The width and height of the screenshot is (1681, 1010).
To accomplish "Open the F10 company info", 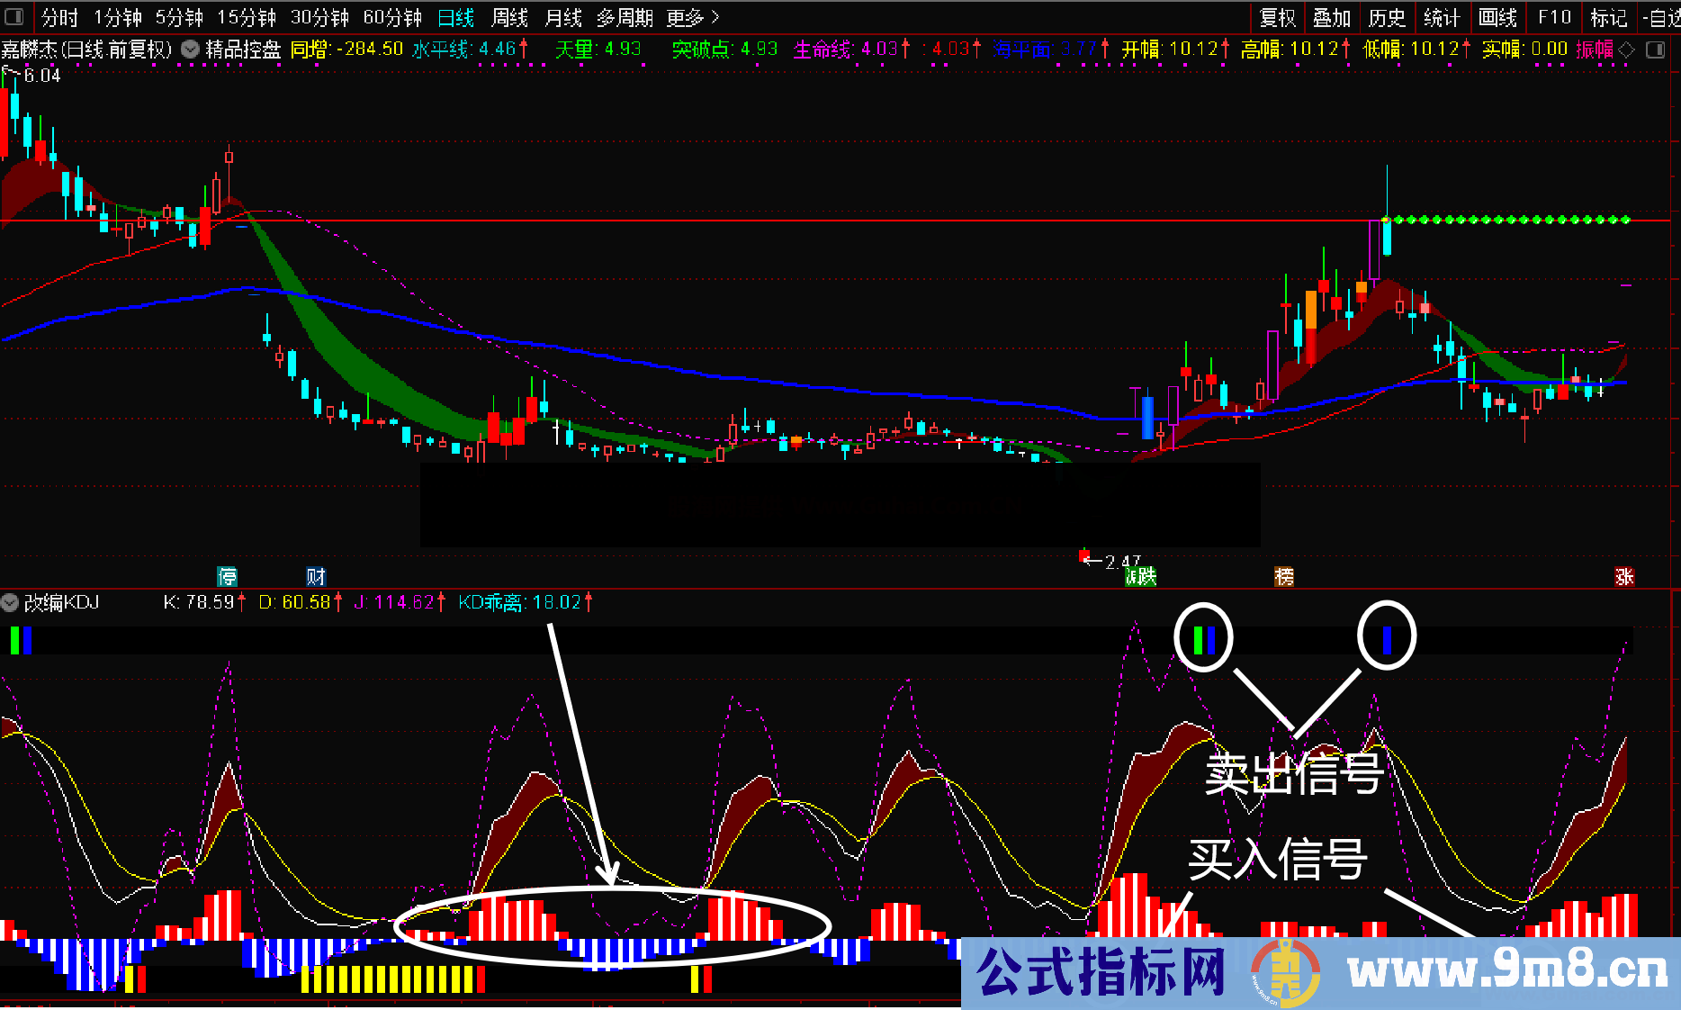I will 1554,17.
